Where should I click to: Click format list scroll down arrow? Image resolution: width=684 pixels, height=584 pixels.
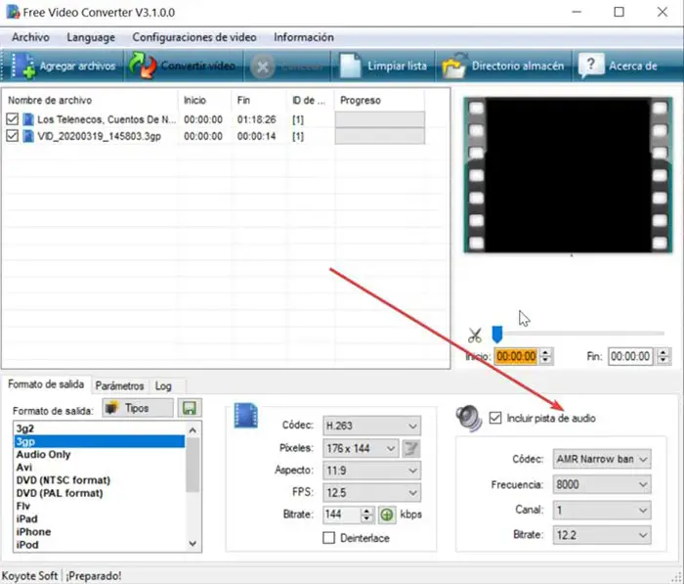click(x=192, y=544)
